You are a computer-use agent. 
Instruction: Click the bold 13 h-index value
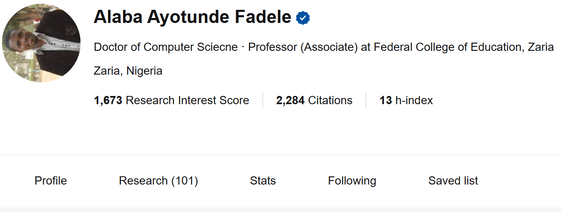click(x=385, y=100)
